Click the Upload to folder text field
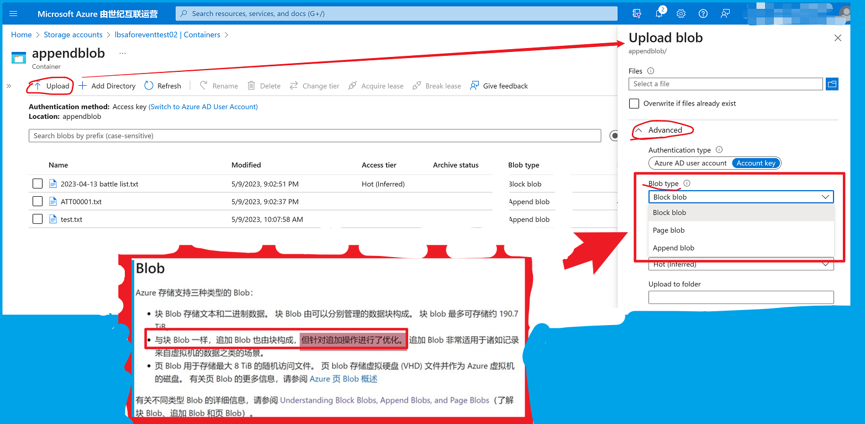865x424 pixels. point(741,297)
